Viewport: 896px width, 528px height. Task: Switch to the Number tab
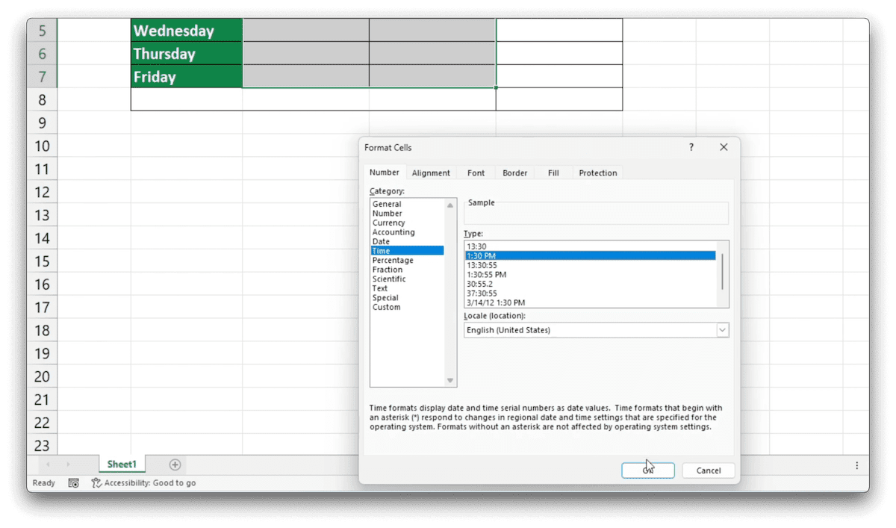(385, 173)
